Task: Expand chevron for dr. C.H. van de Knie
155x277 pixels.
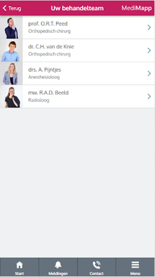Action: tap(149, 50)
